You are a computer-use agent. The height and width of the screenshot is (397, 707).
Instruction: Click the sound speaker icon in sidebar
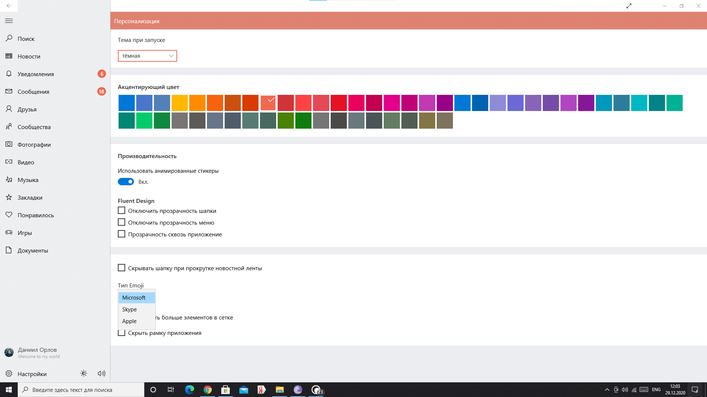click(101, 373)
